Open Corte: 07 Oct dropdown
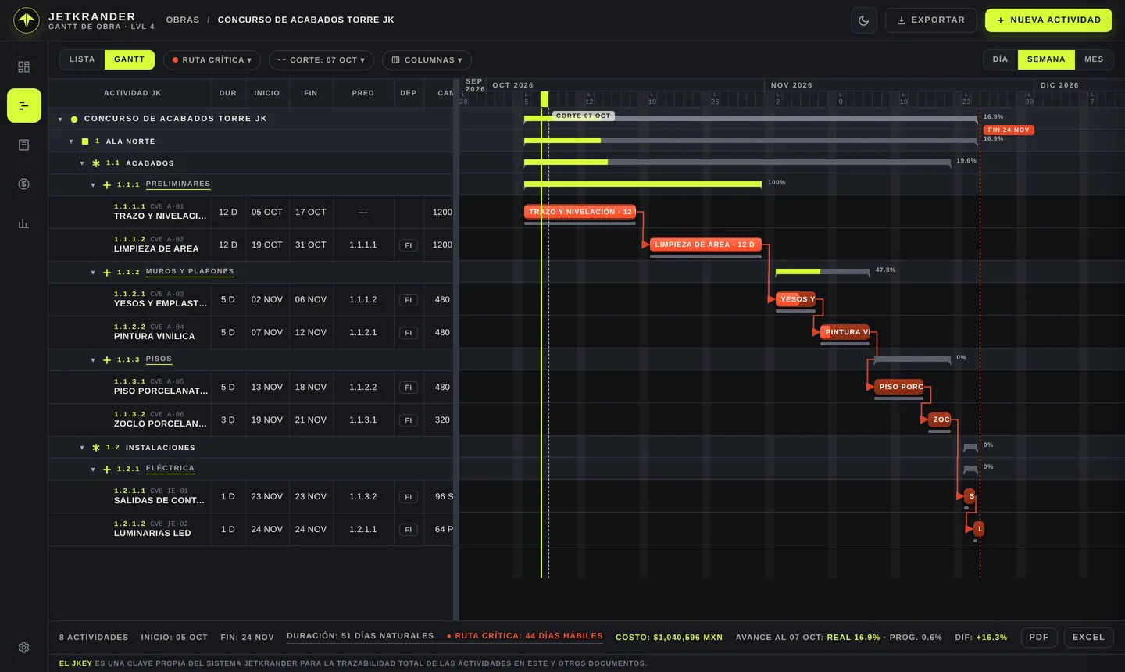Screen dimensions: 1125x672 [x=321, y=60]
